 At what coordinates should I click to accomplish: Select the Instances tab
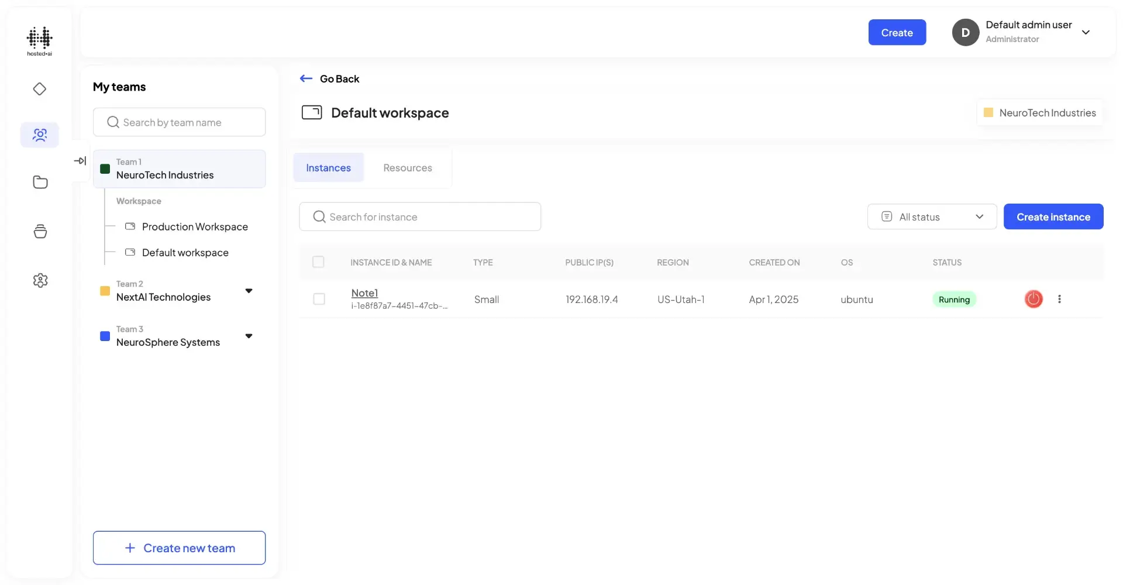(x=328, y=167)
